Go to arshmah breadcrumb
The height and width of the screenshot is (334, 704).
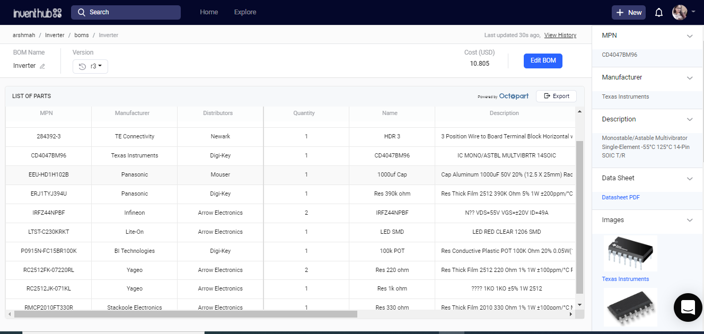[24, 35]
